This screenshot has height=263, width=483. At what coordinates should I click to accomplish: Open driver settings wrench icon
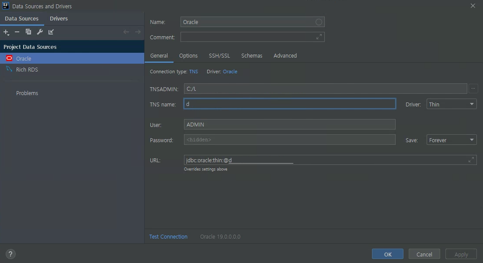(40, 32)
